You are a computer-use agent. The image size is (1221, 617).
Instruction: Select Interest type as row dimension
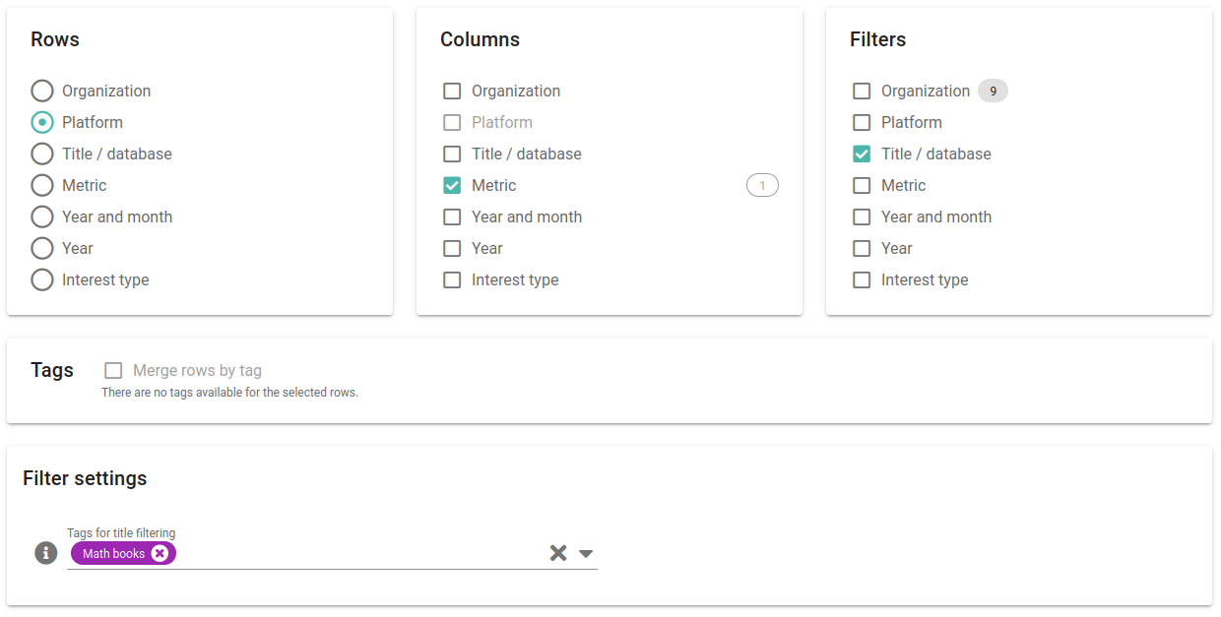pos(41,279)
